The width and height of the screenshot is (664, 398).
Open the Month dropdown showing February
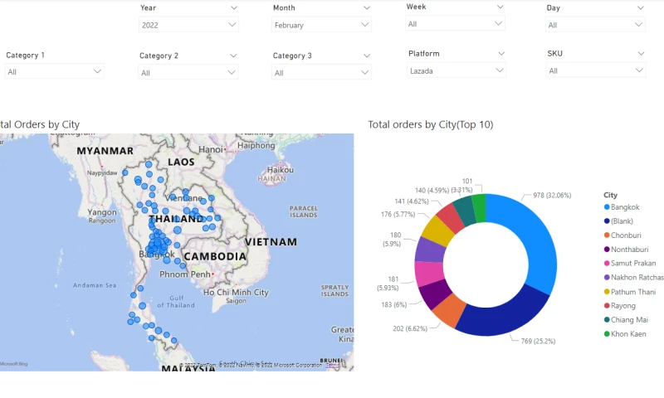tap(321, 25)
